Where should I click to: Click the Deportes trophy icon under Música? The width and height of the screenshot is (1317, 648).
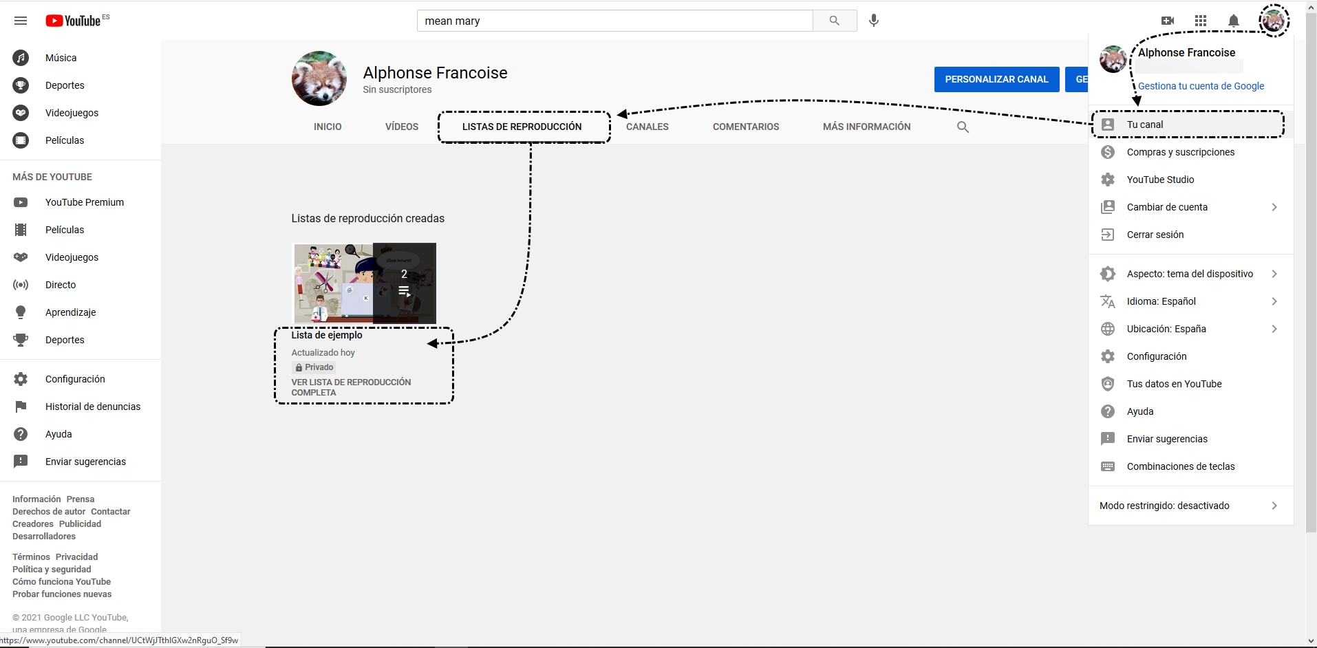[21, 85]
